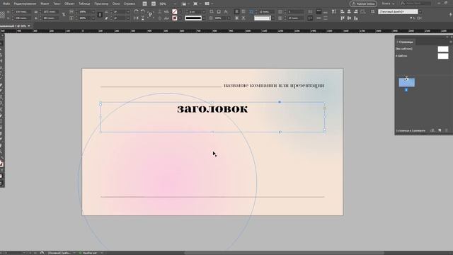Select page 1 thumbnail in Страницы panel

[x=406, y=82]
